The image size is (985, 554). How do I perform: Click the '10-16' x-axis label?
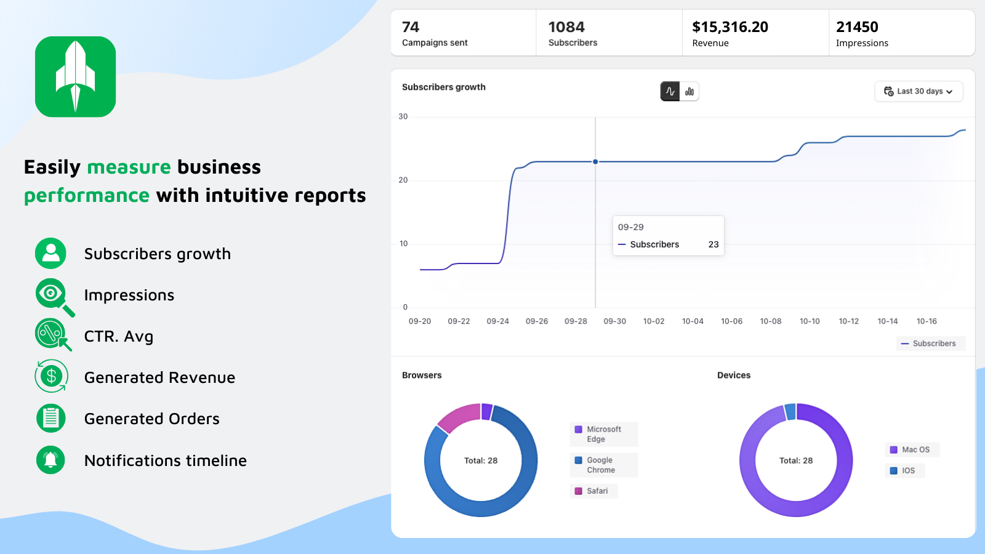(x=927, y=321)
